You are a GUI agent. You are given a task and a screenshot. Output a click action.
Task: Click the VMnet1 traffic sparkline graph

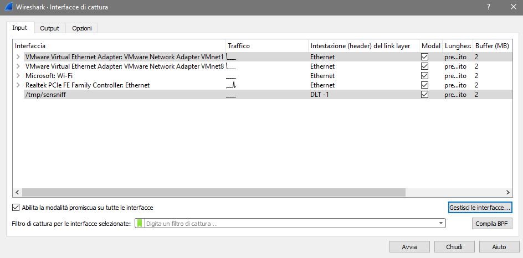[x=232, y=56]
